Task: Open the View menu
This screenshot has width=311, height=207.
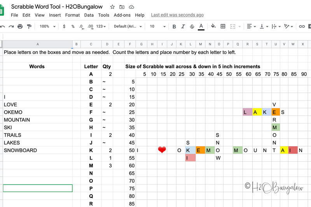Action: 40,15
